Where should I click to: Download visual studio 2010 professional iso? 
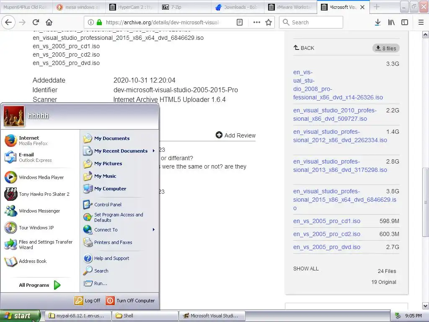(335, 114)
